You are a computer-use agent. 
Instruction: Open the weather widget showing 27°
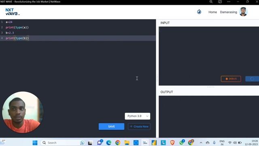[3, 142]
